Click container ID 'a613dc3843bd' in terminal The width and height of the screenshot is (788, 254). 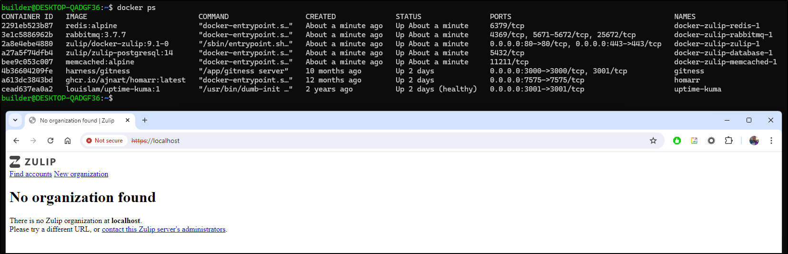pyautogui.click(x=27, y=80)
